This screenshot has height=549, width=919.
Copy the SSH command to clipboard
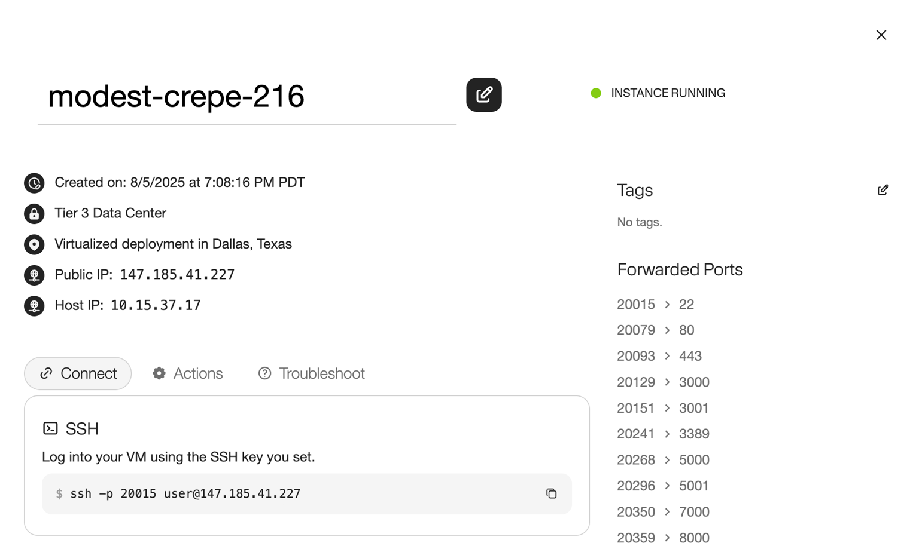(x=551, y=493)
